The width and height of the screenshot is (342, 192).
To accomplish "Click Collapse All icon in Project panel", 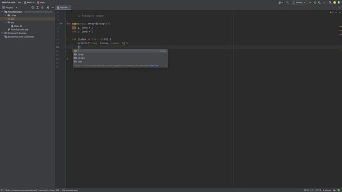I will [x=42, y=7].
